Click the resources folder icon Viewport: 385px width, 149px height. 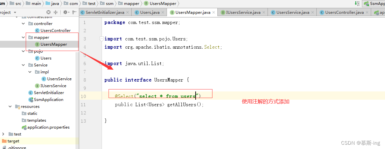(17, 107)
